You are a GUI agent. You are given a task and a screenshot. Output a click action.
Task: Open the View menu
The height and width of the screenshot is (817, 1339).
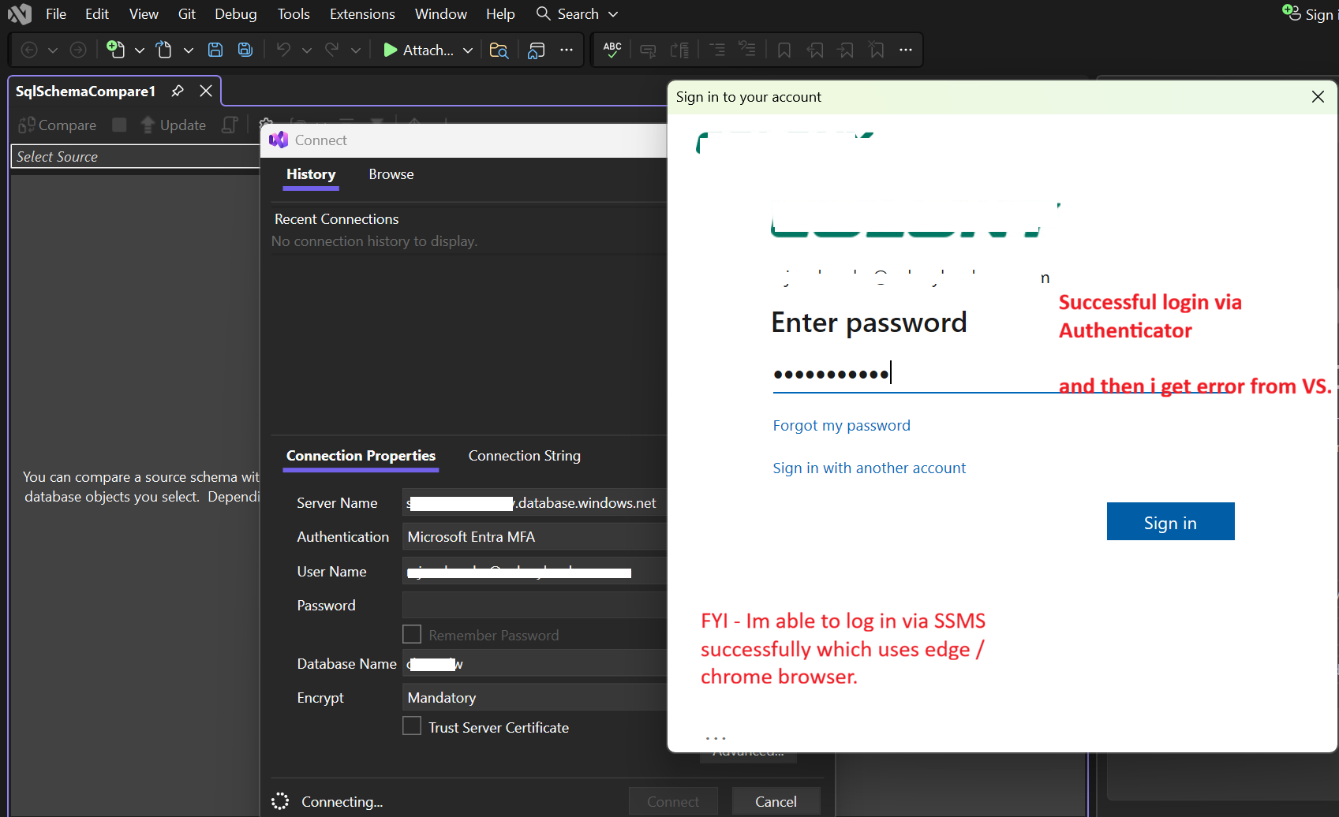click(144, 13)
